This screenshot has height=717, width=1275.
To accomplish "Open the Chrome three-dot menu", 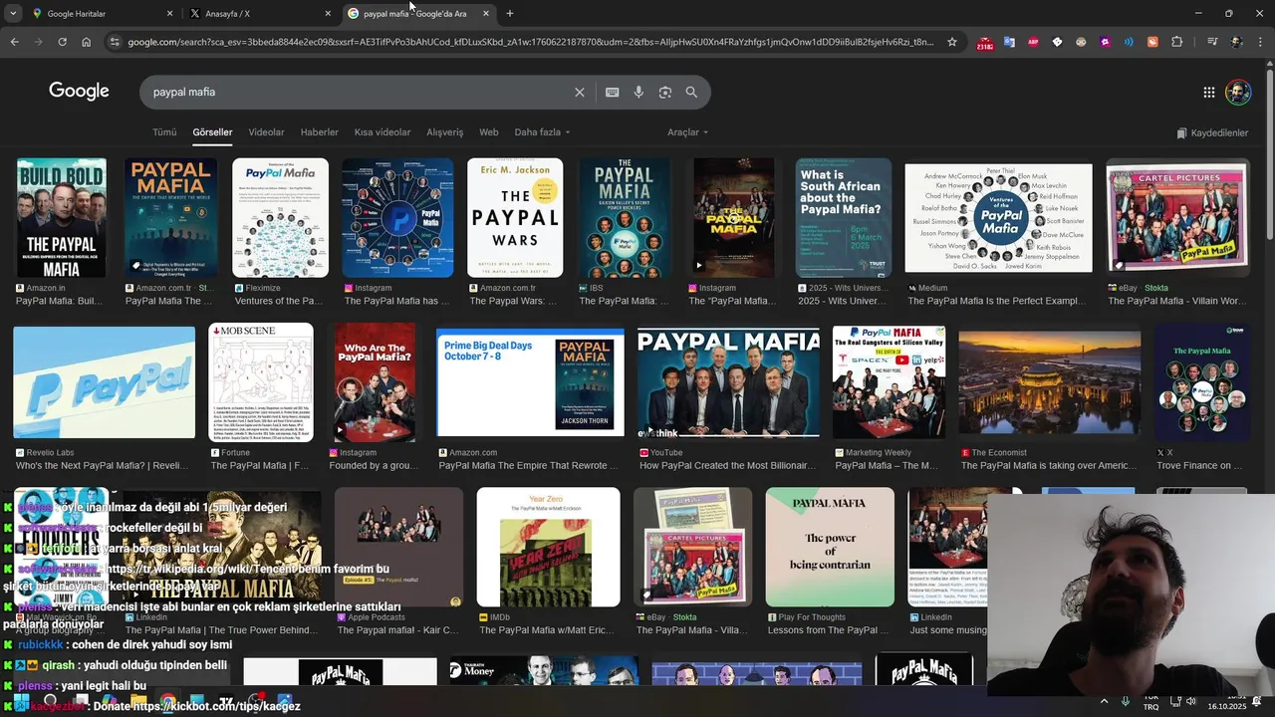I will pos(1260,42).
